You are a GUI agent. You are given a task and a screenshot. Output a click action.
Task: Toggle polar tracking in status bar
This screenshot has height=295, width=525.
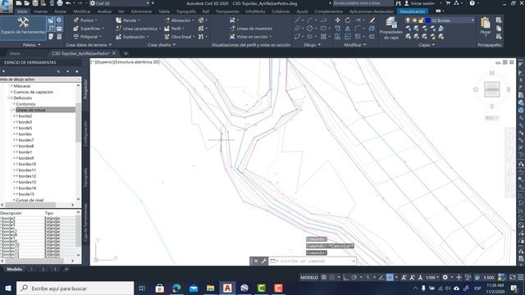[x=354, y=277]
